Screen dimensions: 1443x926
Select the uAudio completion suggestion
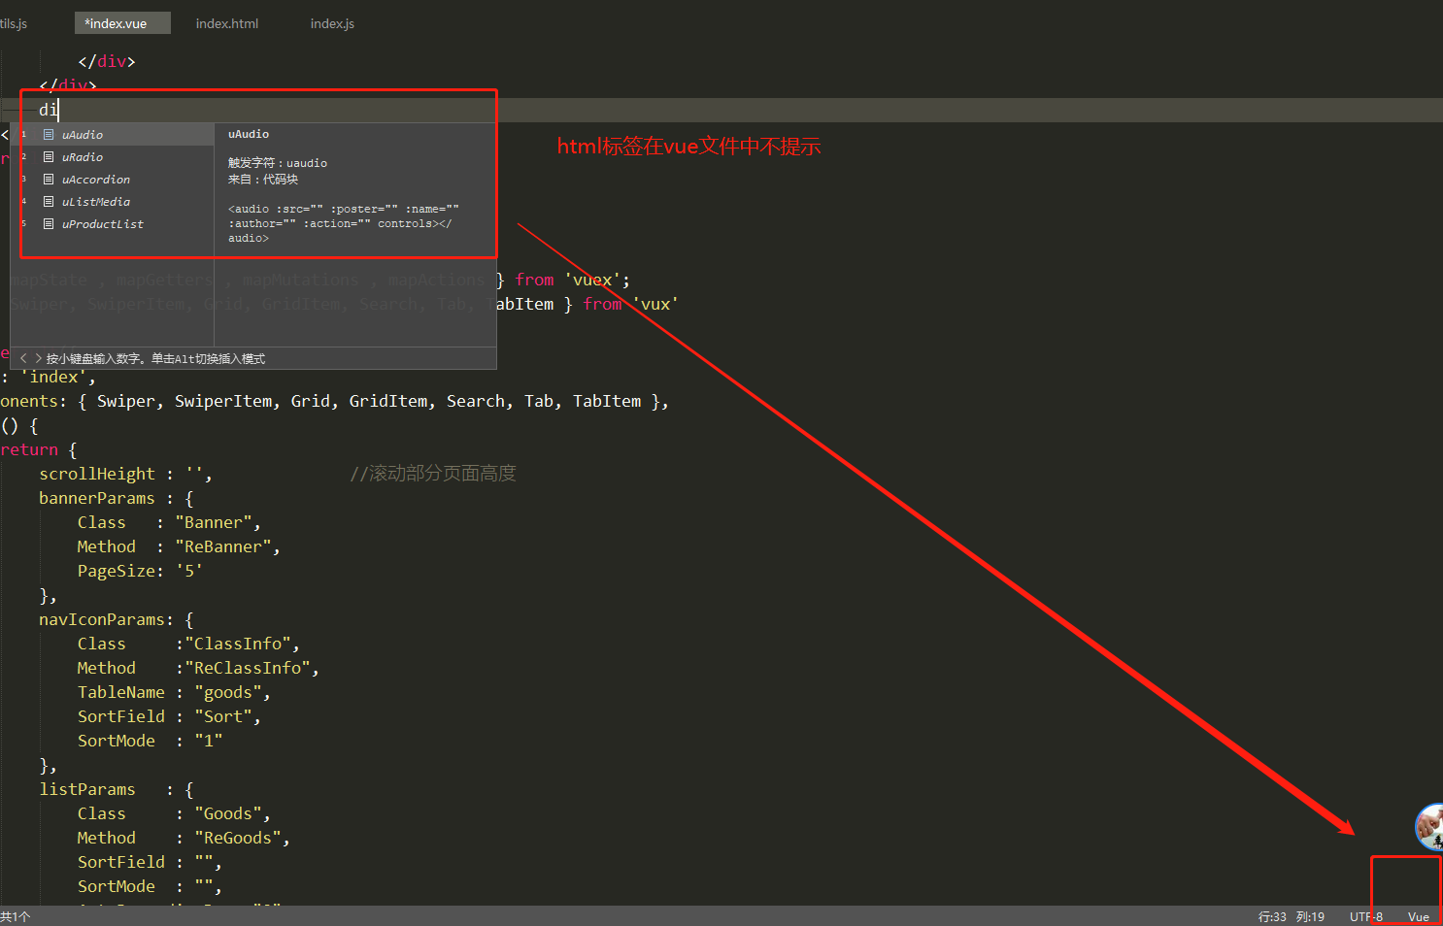point(83,135)
